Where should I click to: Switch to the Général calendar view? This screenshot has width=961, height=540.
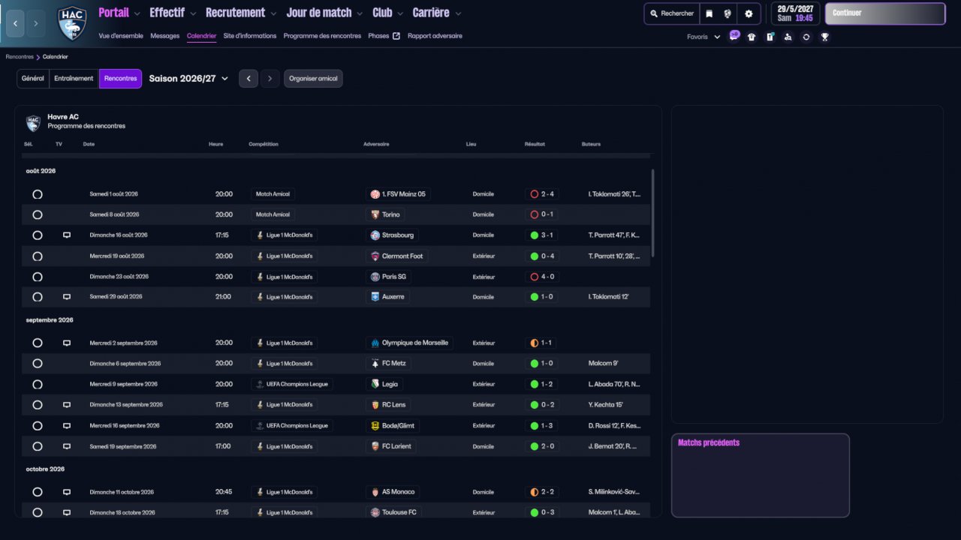tap(33, 79)
